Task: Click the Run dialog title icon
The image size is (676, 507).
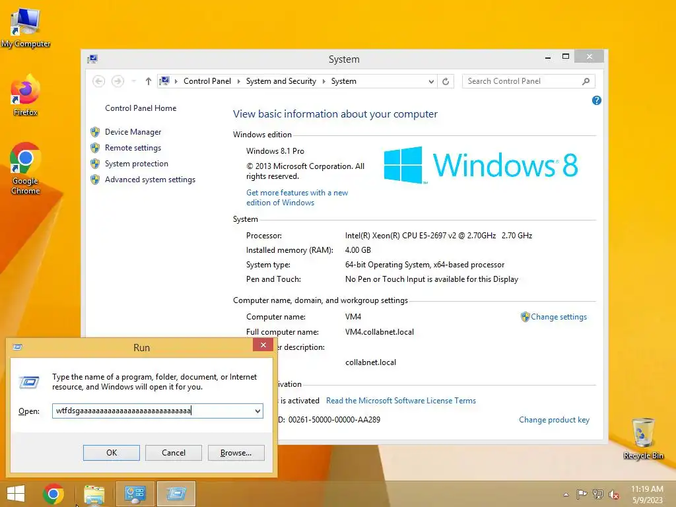Action: click(18, 347)
